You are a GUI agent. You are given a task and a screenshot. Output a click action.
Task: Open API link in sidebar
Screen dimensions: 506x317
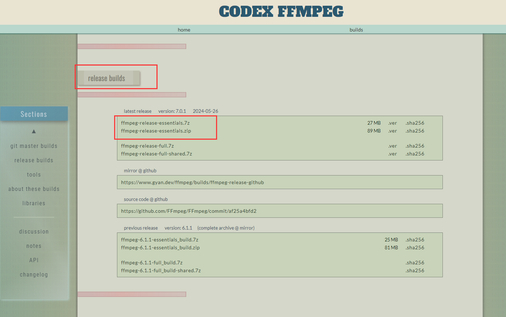tap(34, 260)
